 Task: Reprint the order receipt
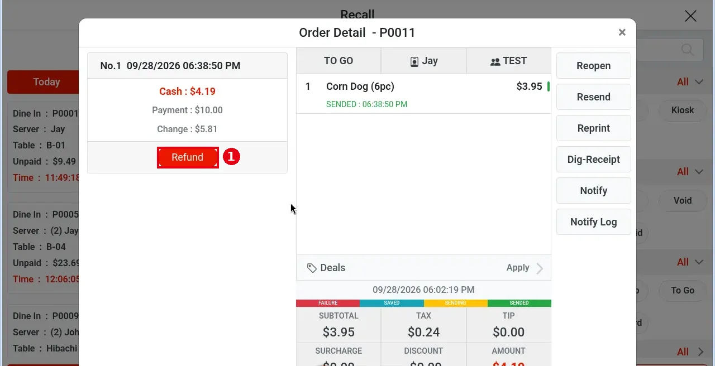coord(594,128)
